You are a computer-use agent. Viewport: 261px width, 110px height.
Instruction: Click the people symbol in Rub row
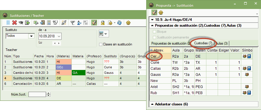(x=244, y=93)
